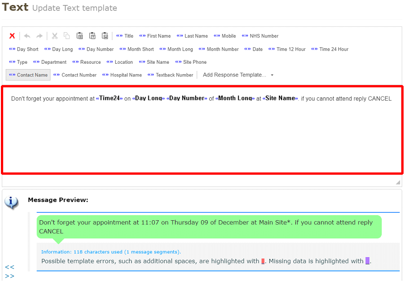Click the blue information icon beside Message Preview
The height and width of the screenshot is (283, 404).
pyautogui.click(x=11, y=202)
